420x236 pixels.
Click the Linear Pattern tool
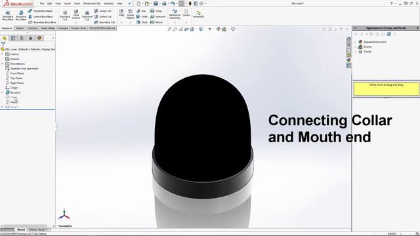(130, 14)
